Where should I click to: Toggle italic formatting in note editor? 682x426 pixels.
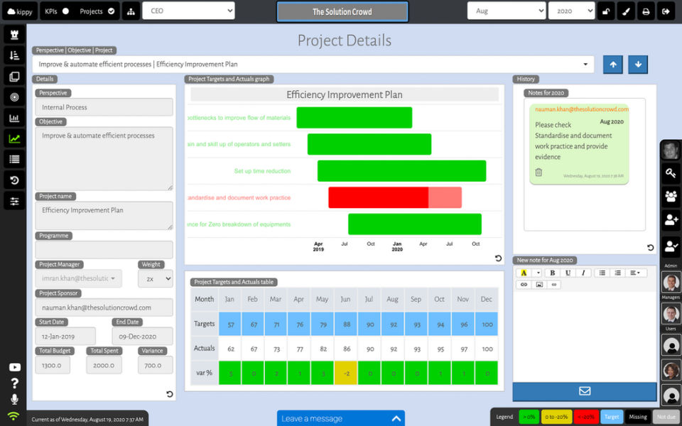(583, 273)
